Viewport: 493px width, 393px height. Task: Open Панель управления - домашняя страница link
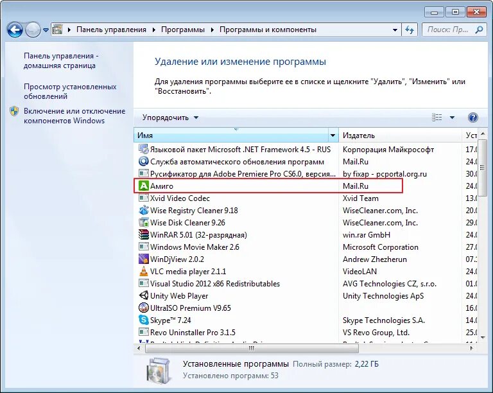[x=61, y=60]
